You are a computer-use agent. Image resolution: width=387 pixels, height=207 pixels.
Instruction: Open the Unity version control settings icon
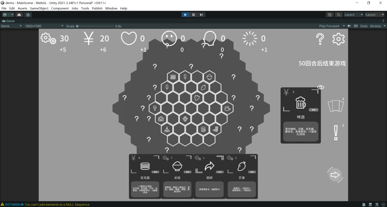28,15
